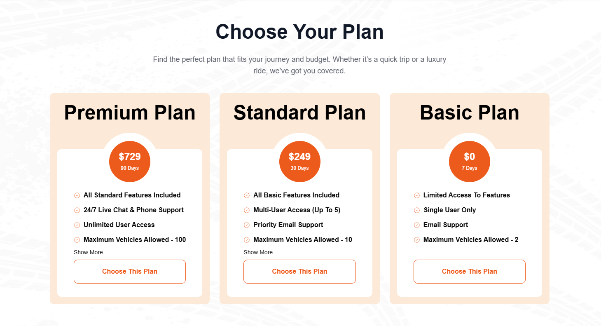This screenshot has height=326, width=601.
Task: Click check icon beside Email Support in Basic Plan
Action: pos(417,225)
